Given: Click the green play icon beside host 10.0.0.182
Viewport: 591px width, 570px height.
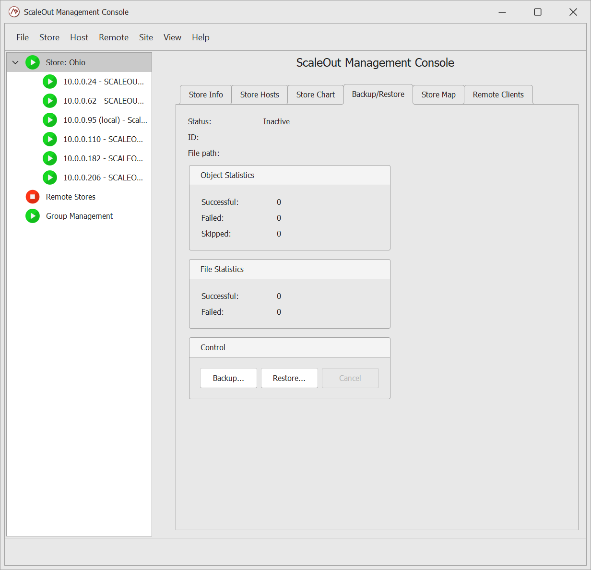Looking at the screenshot, I should coord(50,158).
